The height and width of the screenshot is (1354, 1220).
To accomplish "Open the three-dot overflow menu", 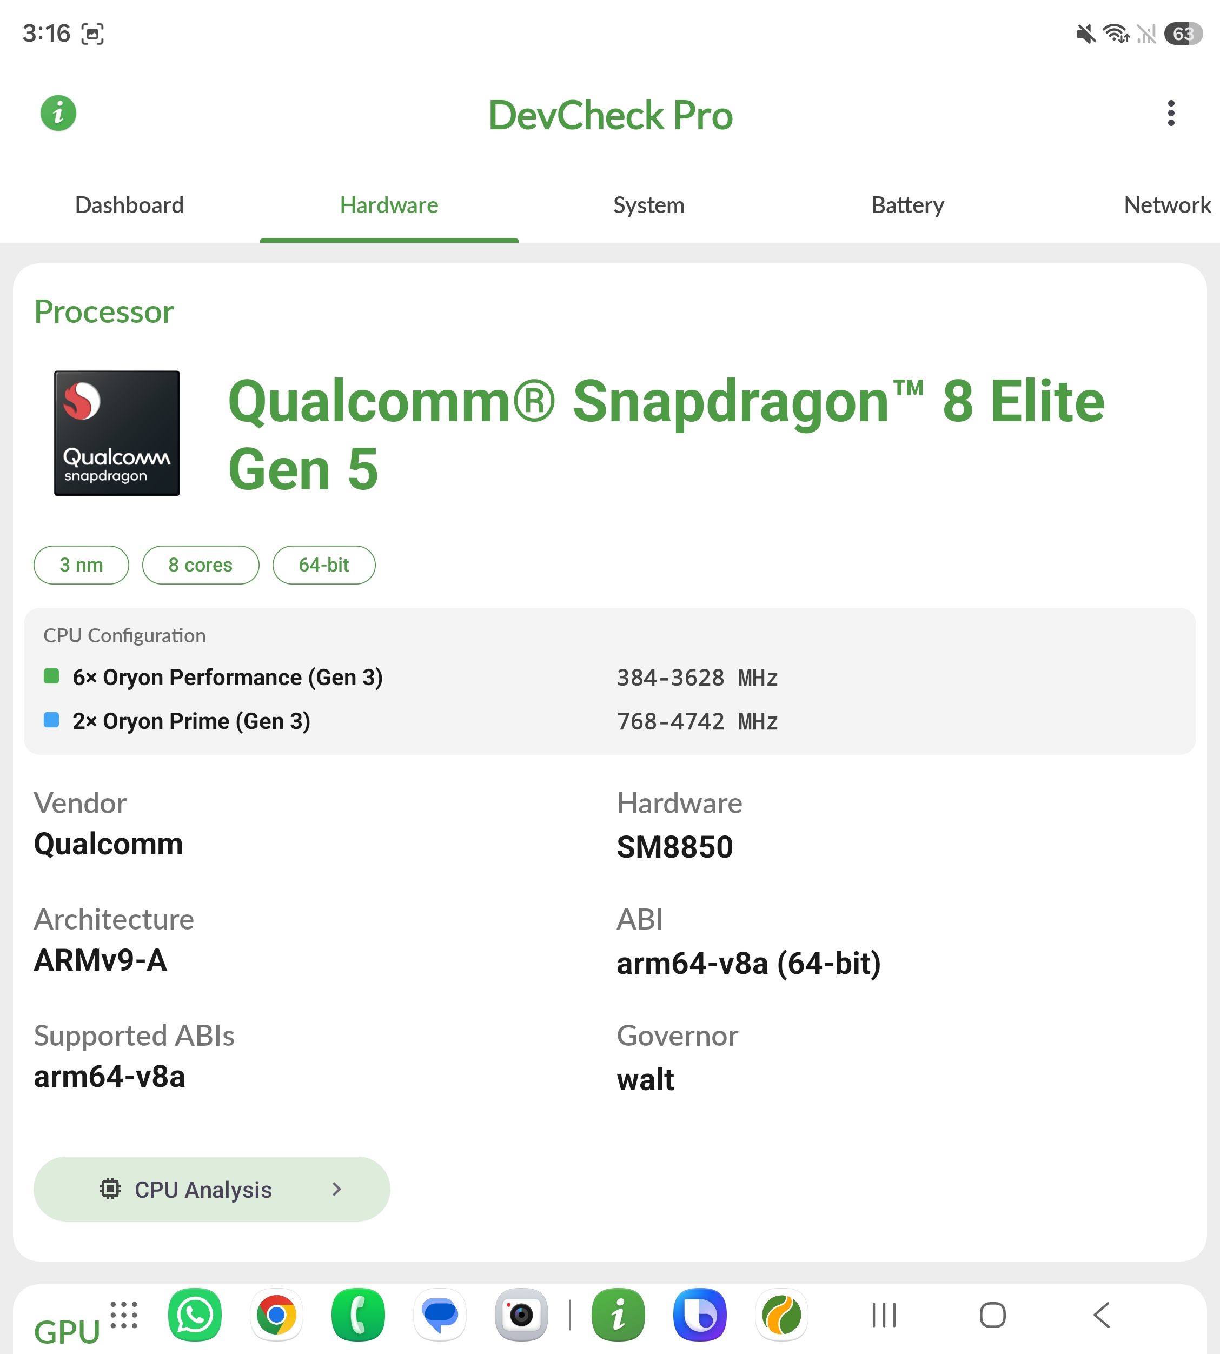I will coord(1171,113).
